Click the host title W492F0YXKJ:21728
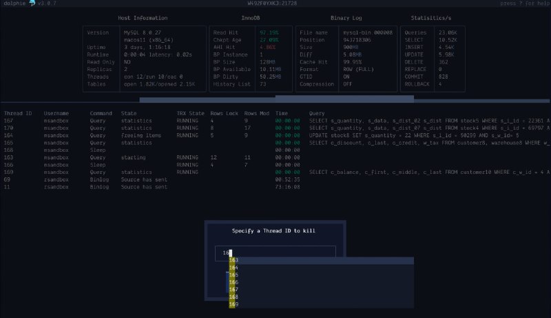 click(272, 3)
